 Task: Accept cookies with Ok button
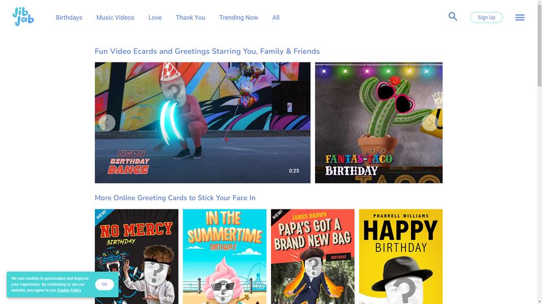coord(104,284)
